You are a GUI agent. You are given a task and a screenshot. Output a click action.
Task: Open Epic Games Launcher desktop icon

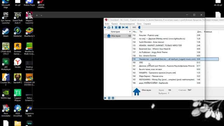[6, 18]
